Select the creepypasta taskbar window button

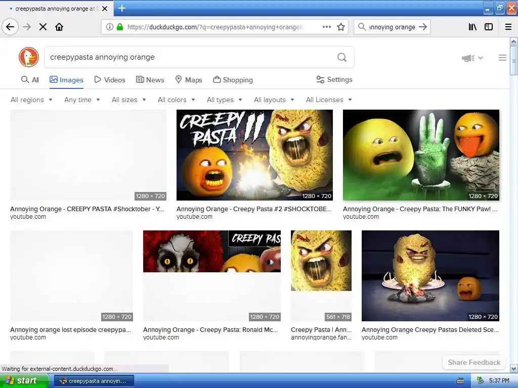[94, 381]
